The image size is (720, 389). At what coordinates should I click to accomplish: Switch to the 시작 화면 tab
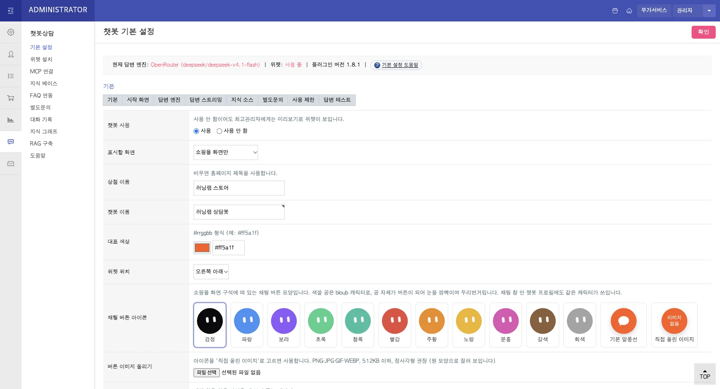(138, 100)
